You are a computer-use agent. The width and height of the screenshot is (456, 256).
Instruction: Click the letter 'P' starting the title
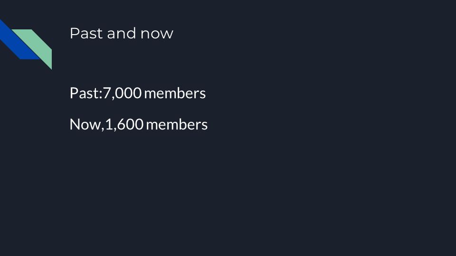74,33
